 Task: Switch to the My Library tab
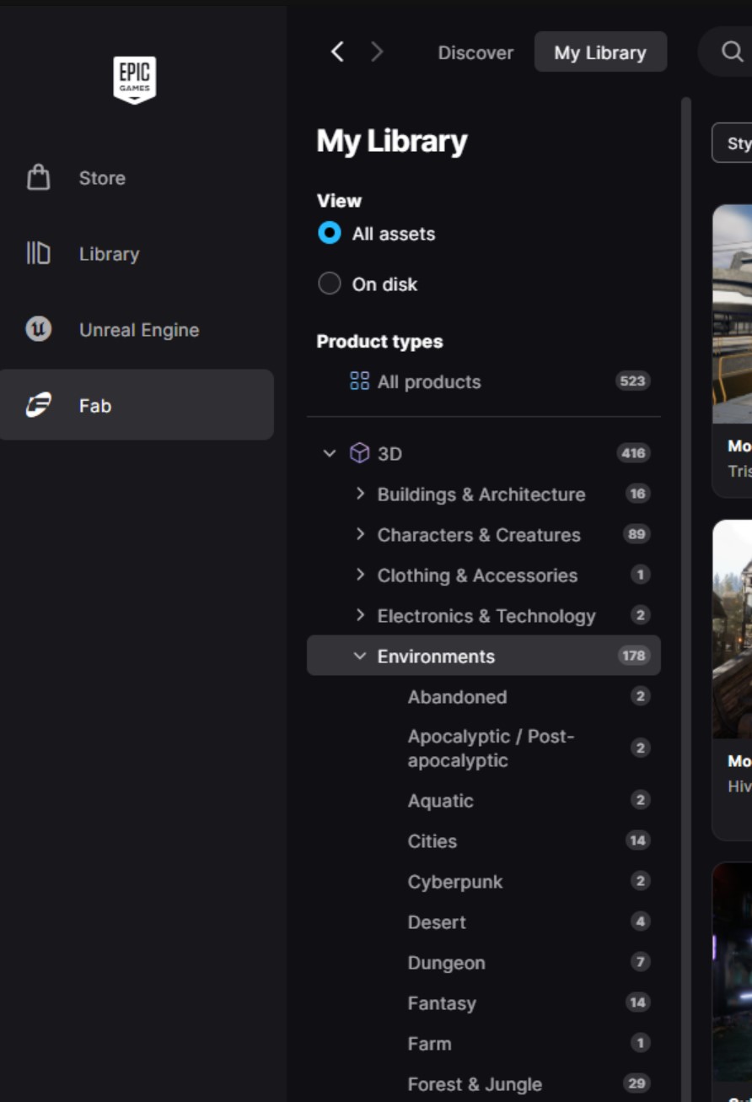coord(600,52)
